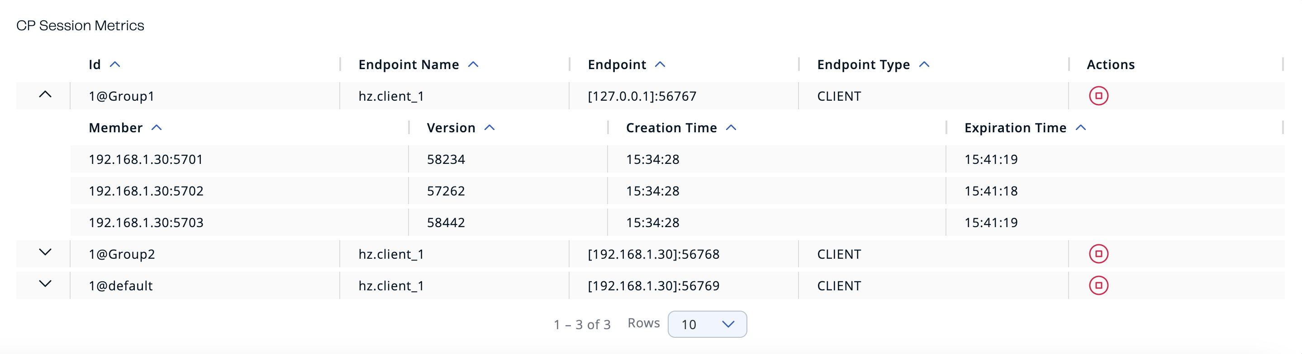Open the Rows per page dropdown
The image size is (1302, 354).
707,324
